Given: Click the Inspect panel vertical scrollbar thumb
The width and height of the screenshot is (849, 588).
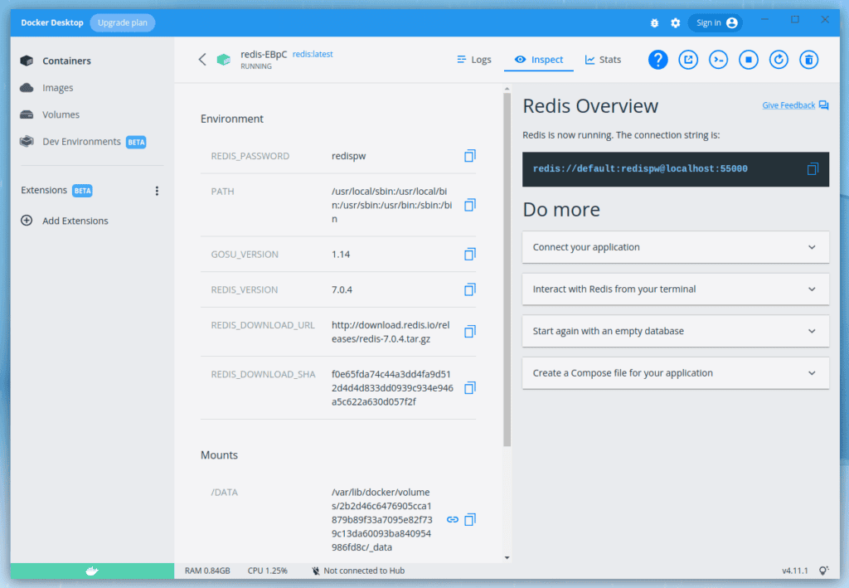Looking at the screenshot, I should coord(507,270).
